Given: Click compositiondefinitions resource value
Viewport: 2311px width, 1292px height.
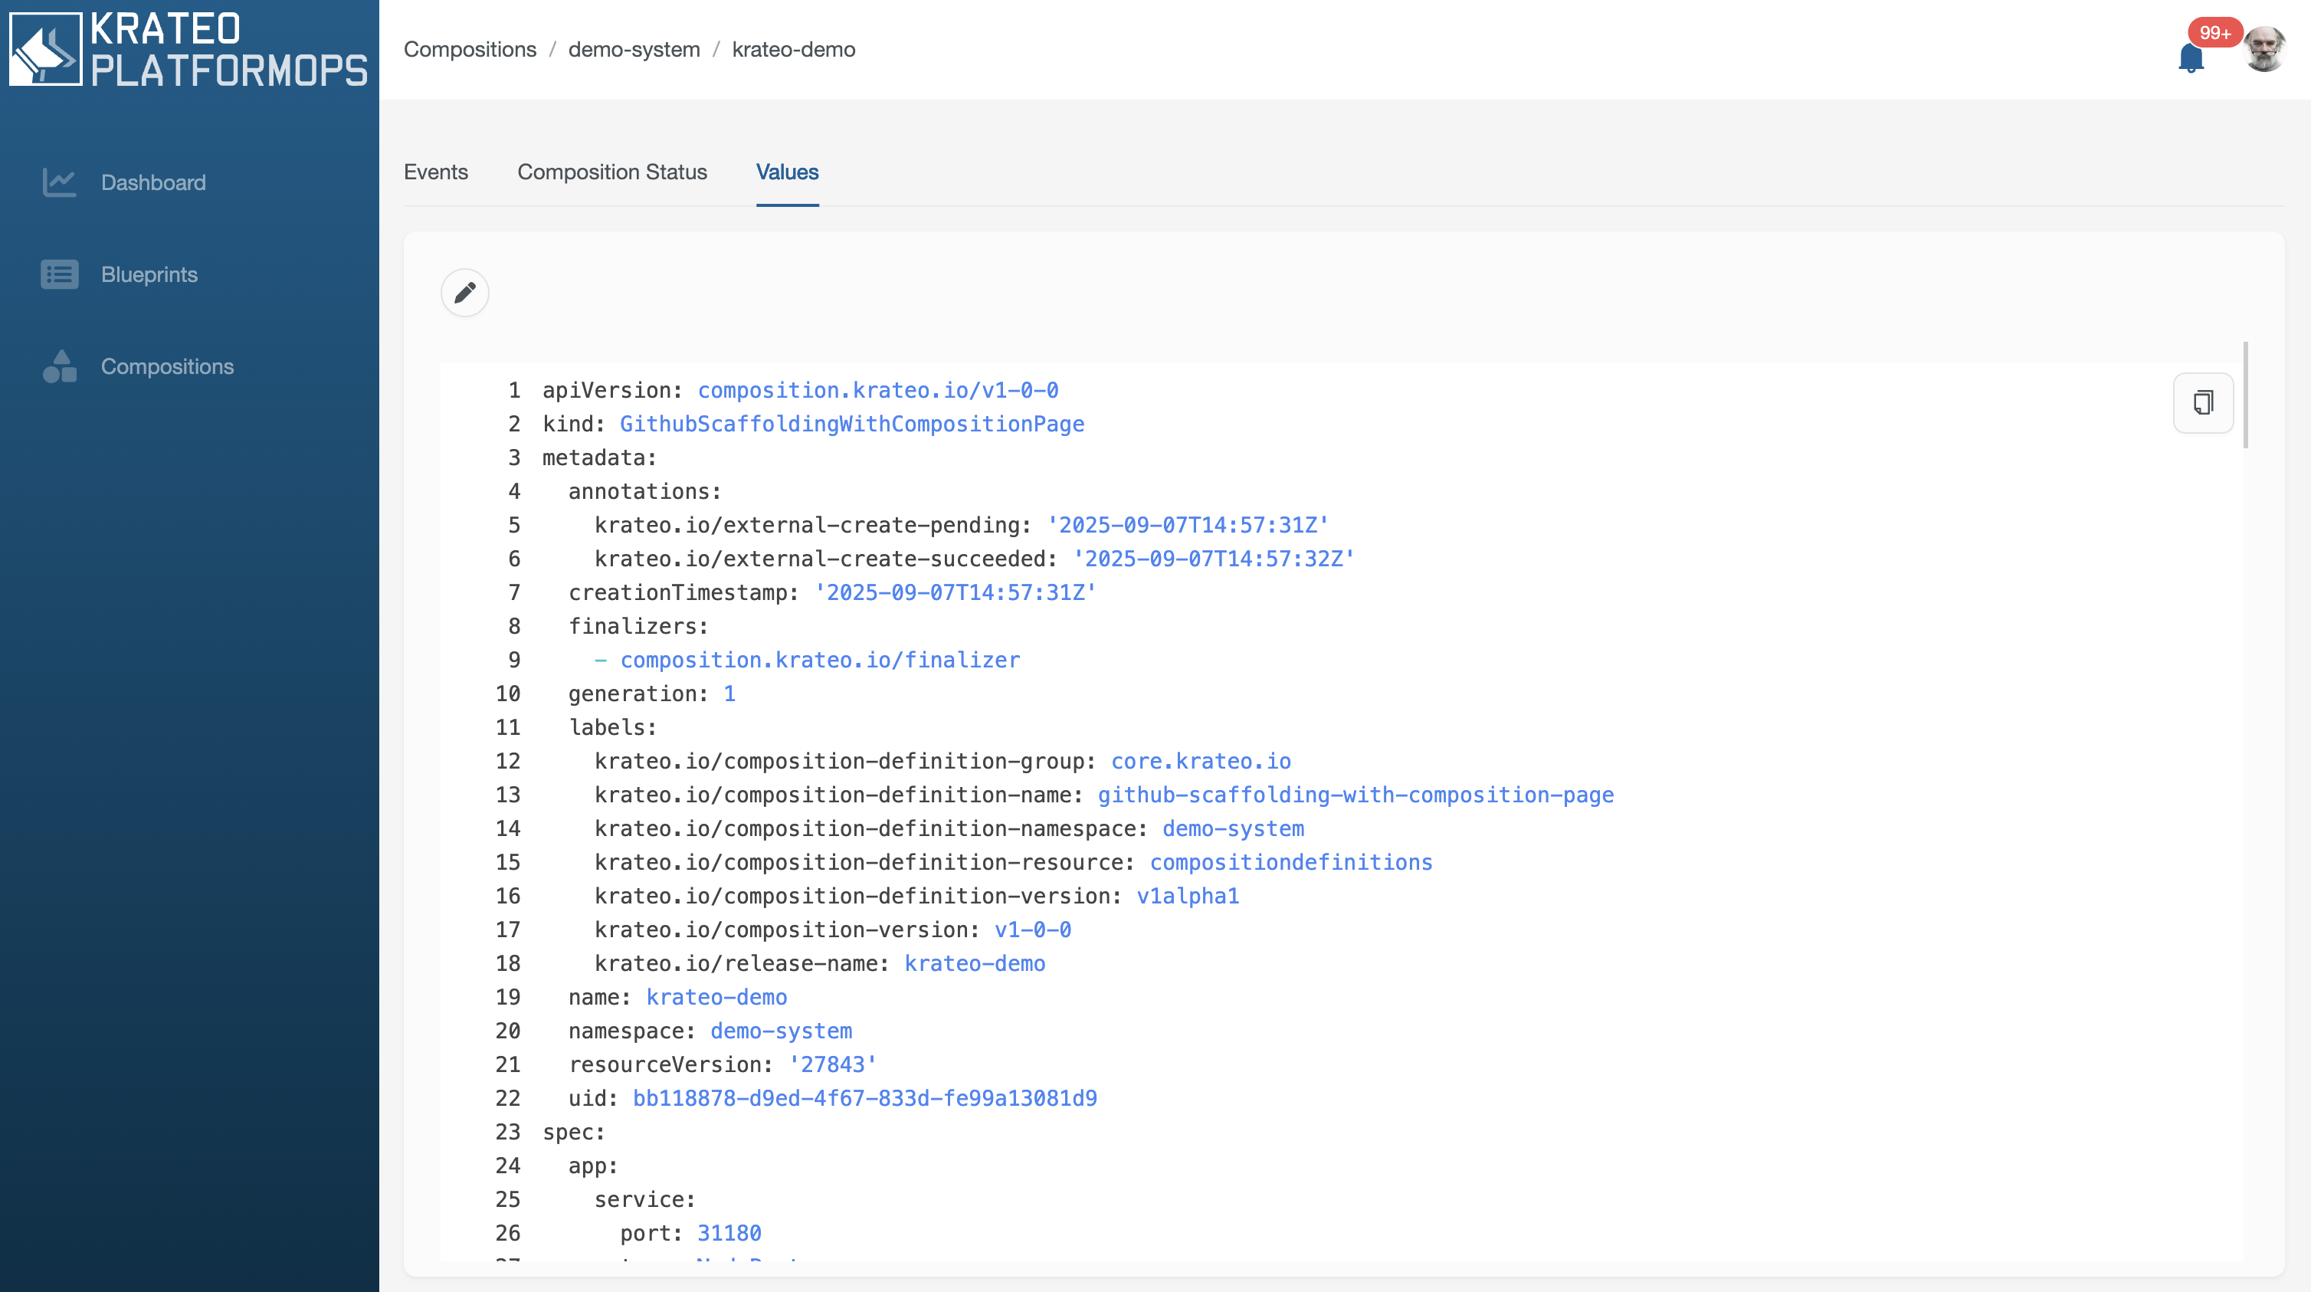Looking at the screenshot, I should pyautogui.click(x=1291, y=862).
